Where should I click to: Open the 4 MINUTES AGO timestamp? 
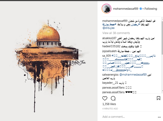point(110,109)
